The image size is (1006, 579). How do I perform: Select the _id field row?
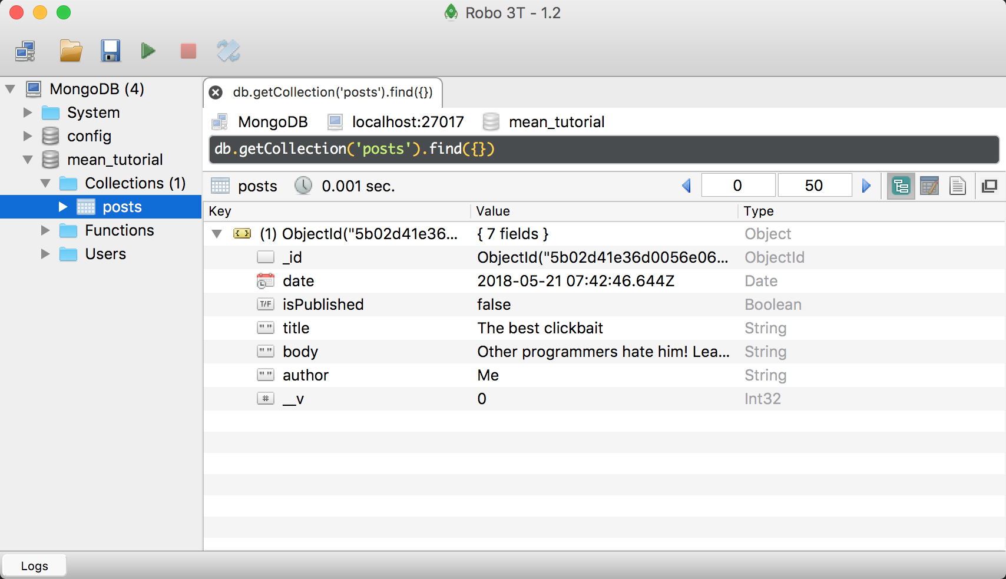(x=604, y=257)
